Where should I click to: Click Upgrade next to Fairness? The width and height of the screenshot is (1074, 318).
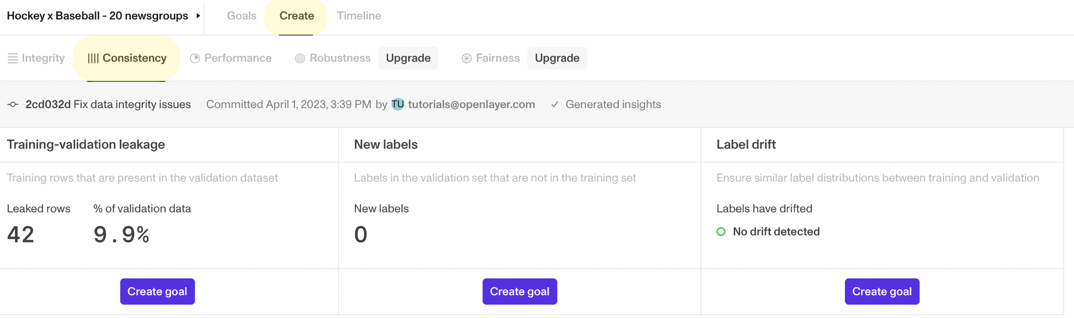(557, 58)
